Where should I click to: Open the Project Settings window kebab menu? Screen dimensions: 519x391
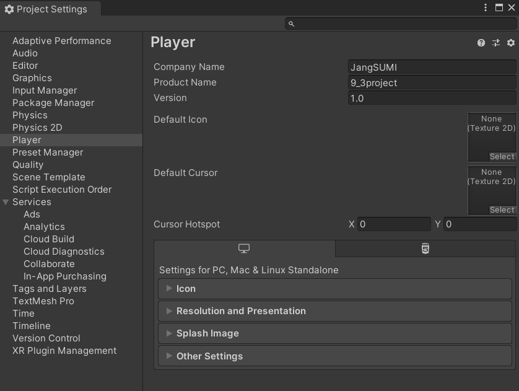(485, 7)
